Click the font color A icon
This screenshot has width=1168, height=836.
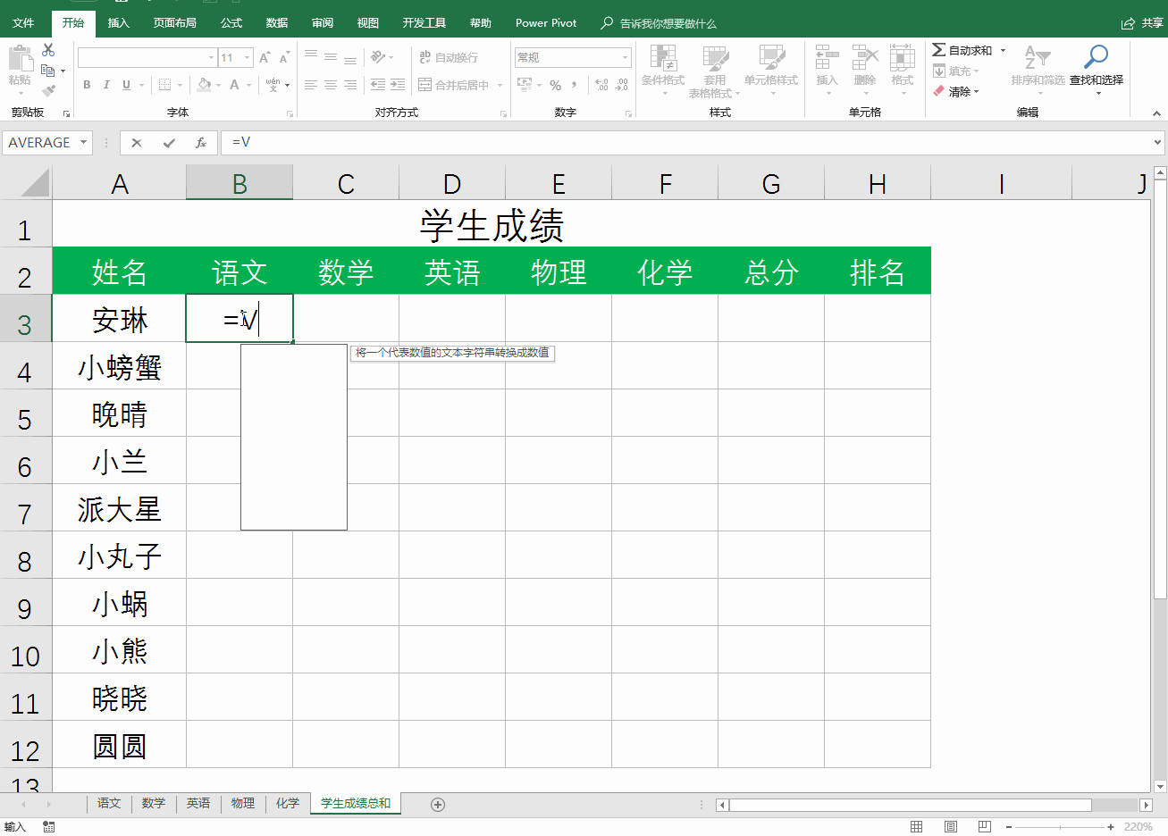tap(234, 85)
